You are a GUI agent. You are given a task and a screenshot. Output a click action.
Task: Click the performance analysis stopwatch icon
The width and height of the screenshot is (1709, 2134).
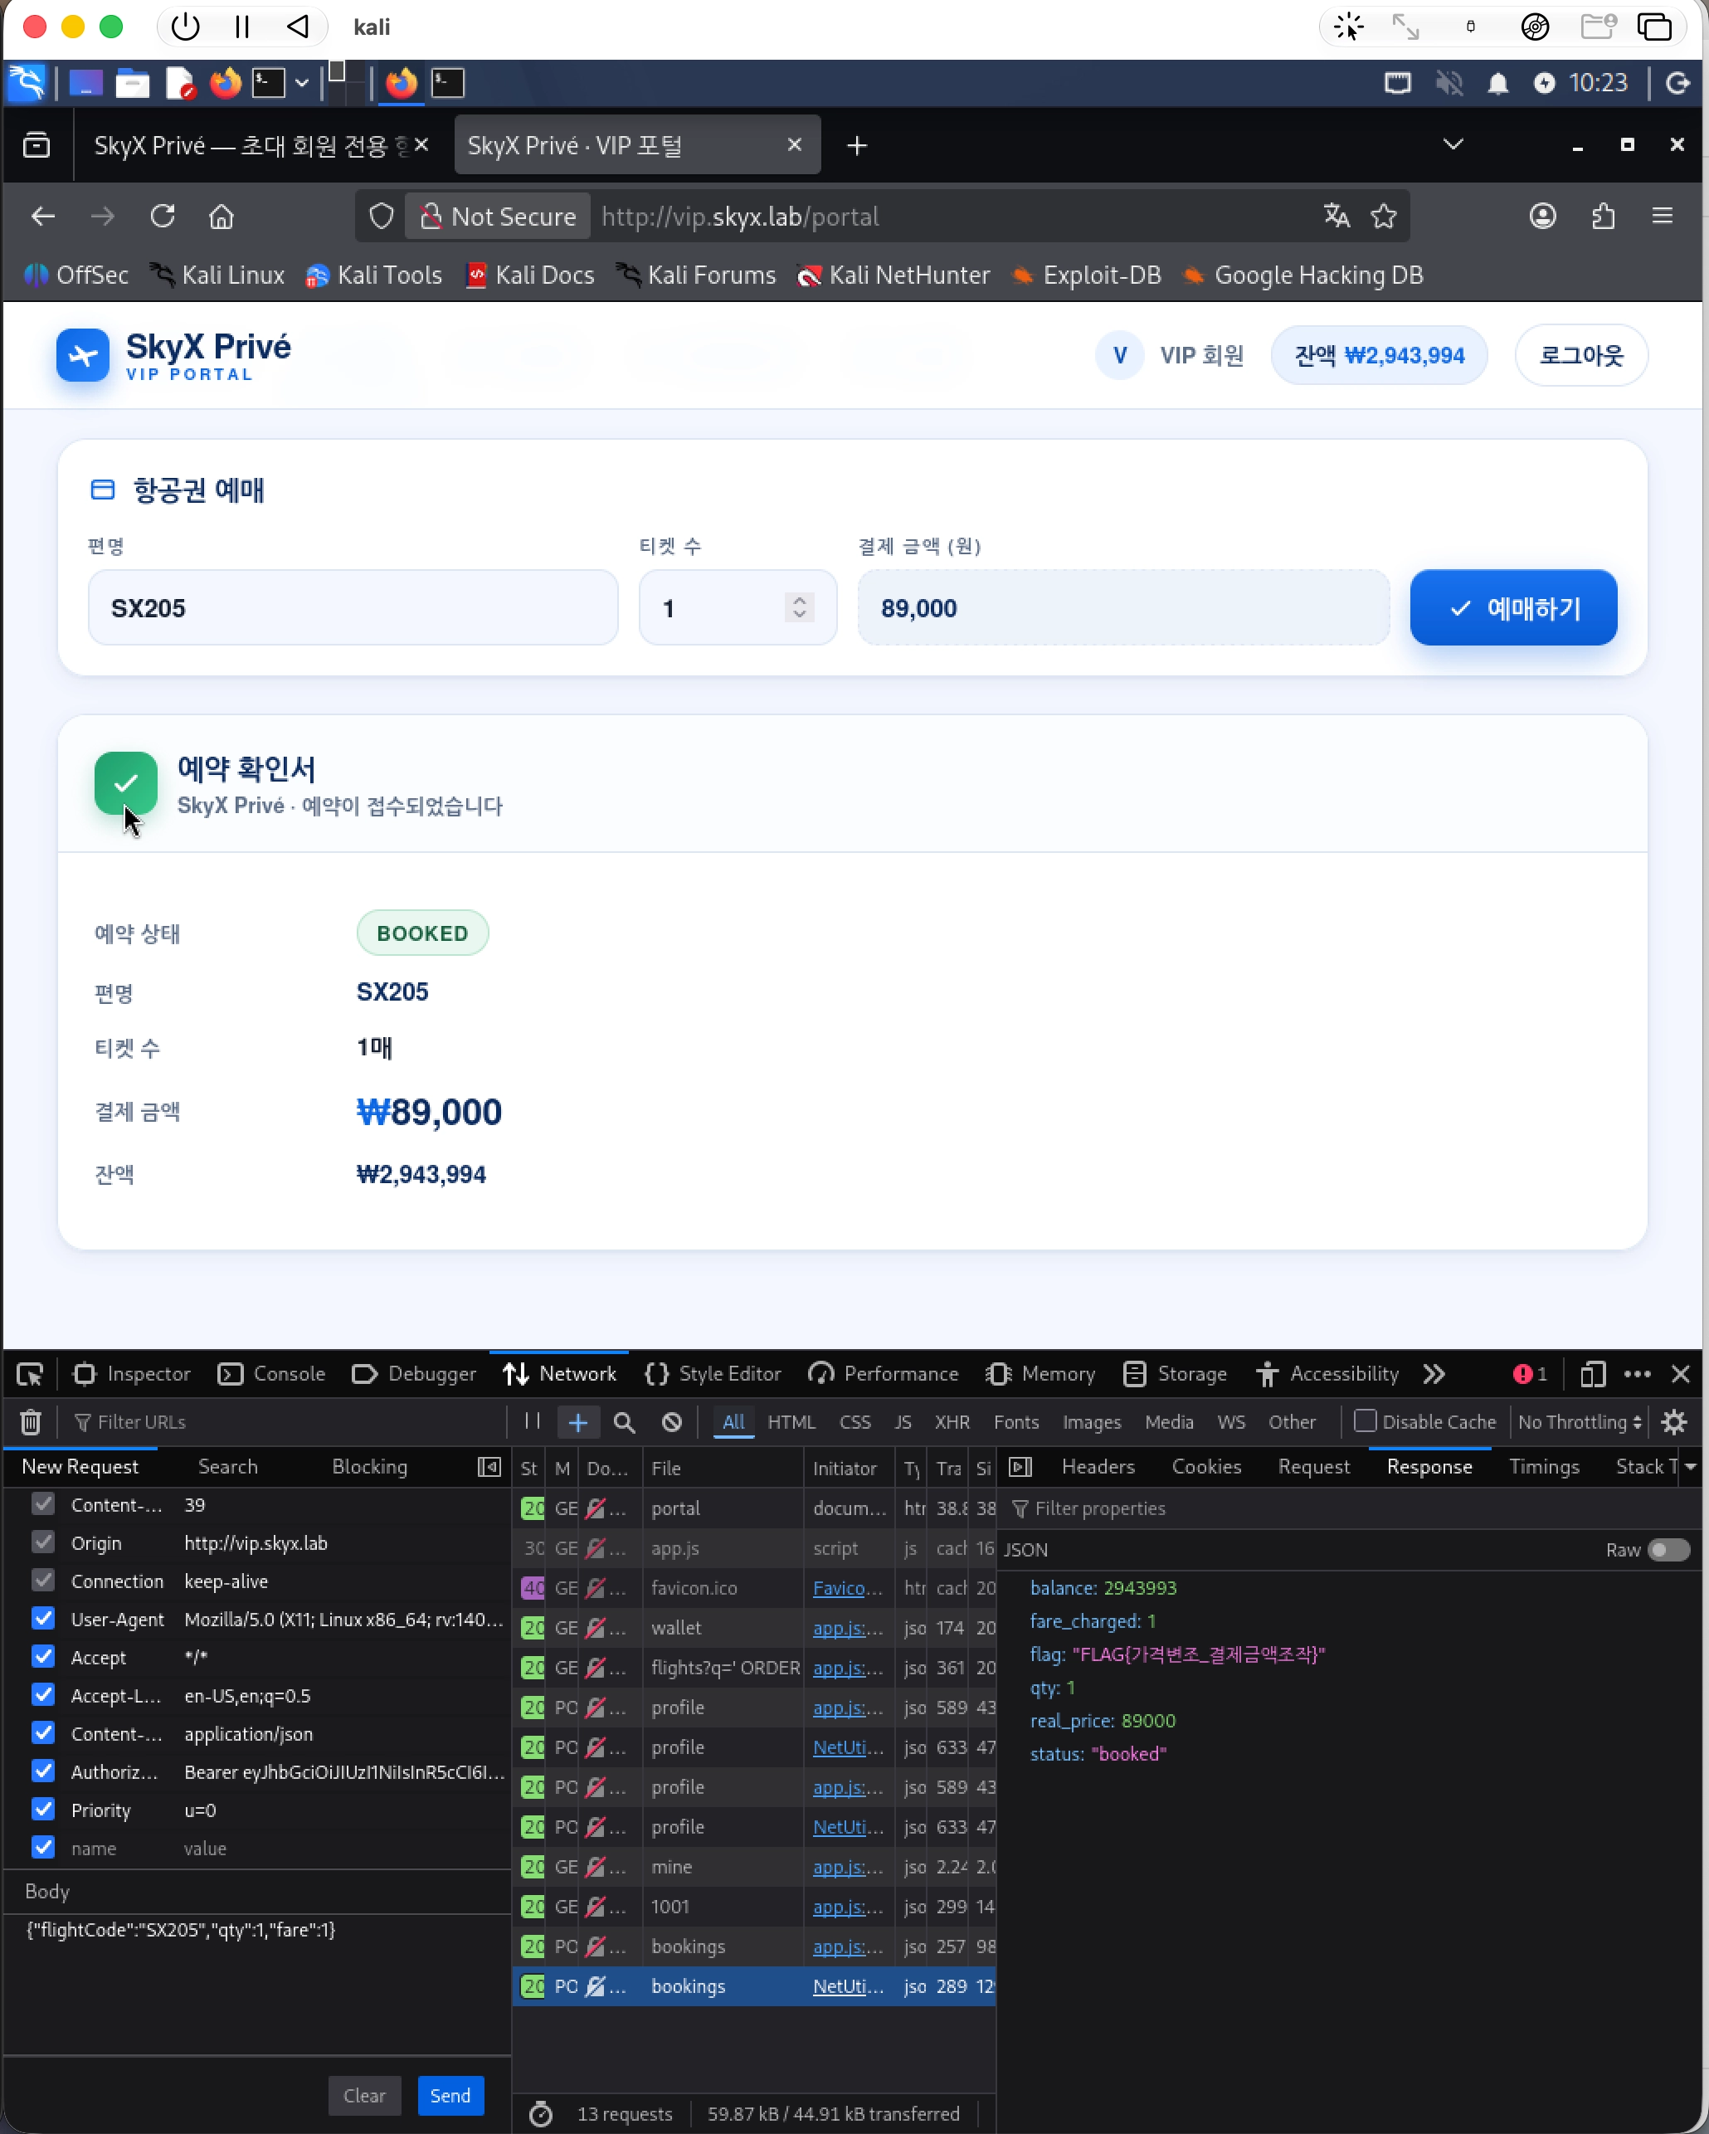(x=540, y=2114)
